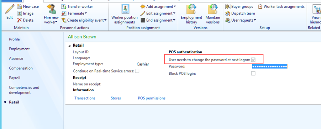This screenshot has width=321, height=129.
Task: Click the Edit pencil icon
Action: click(x=9, y=9)
